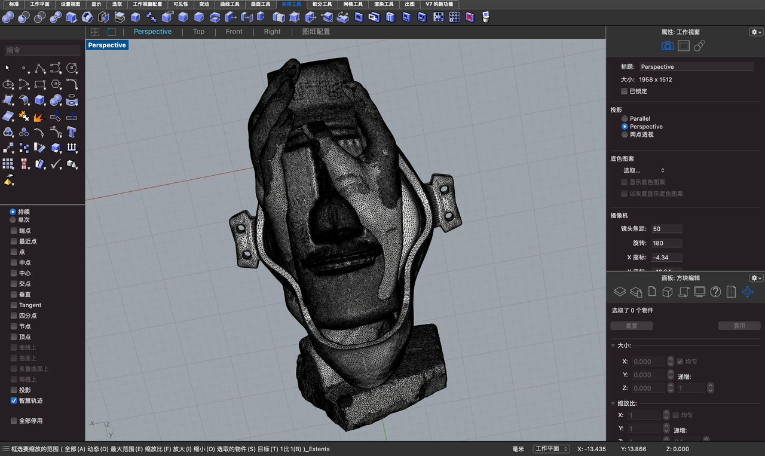Open the 工作平面 status bar dropdown

(x=551, y=449)
